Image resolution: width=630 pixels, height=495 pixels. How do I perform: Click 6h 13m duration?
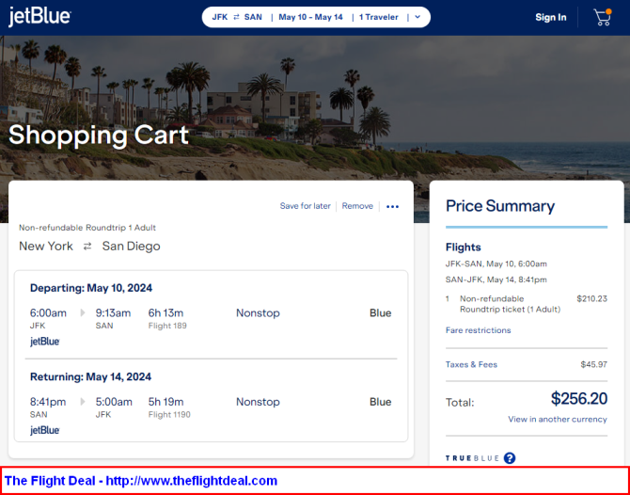pyautogui.click(x=165, y=312)
